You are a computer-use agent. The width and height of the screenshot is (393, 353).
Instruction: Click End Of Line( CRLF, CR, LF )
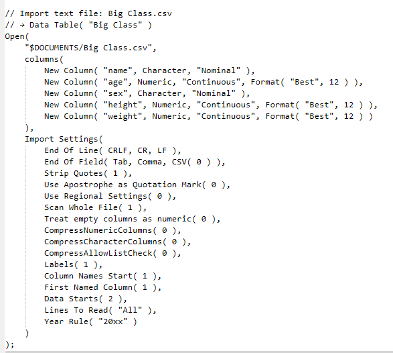(112, 150)
